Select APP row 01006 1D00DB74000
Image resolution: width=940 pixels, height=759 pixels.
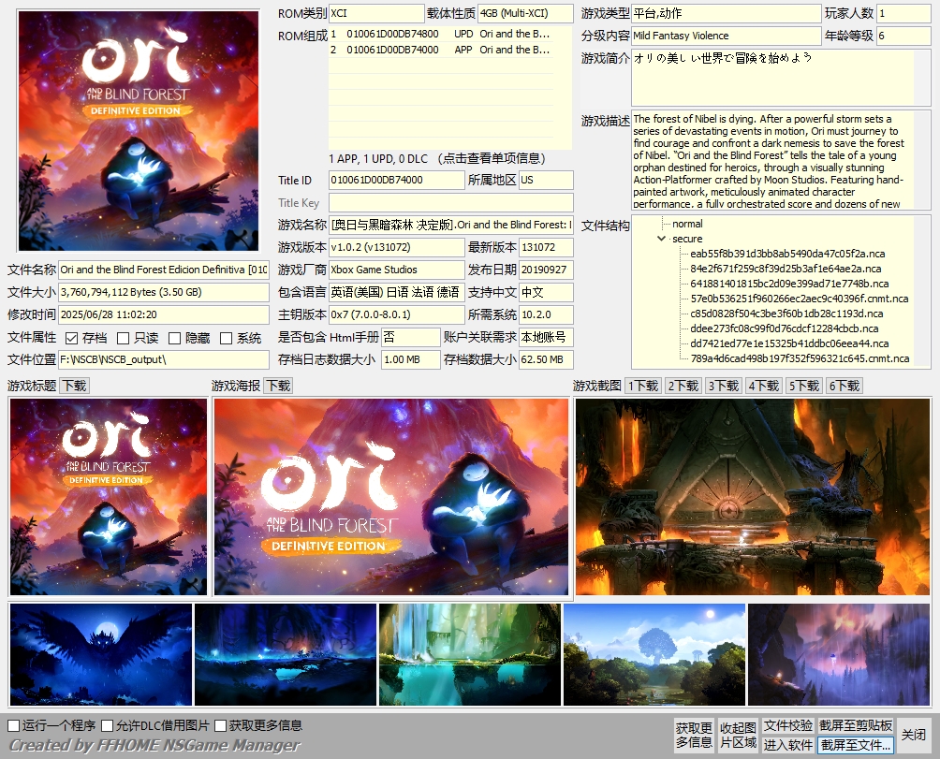point(441,50)
